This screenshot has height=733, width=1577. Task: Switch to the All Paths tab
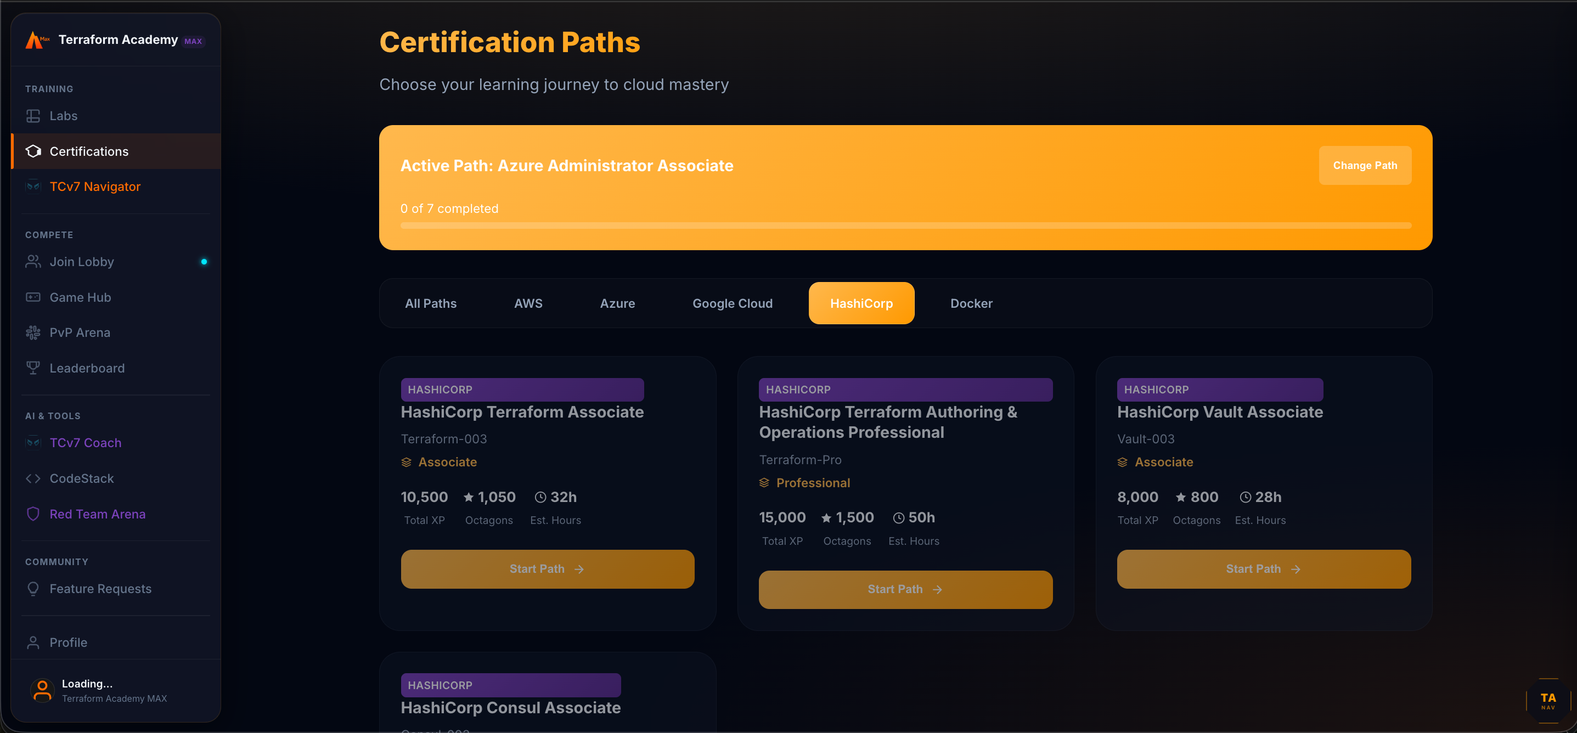[430, 303]
